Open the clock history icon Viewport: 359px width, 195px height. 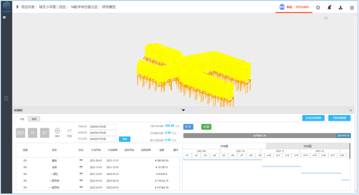point(318,8)
